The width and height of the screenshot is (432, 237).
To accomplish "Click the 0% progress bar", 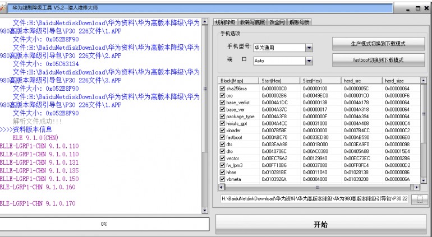I will click(x=104, y=224).
